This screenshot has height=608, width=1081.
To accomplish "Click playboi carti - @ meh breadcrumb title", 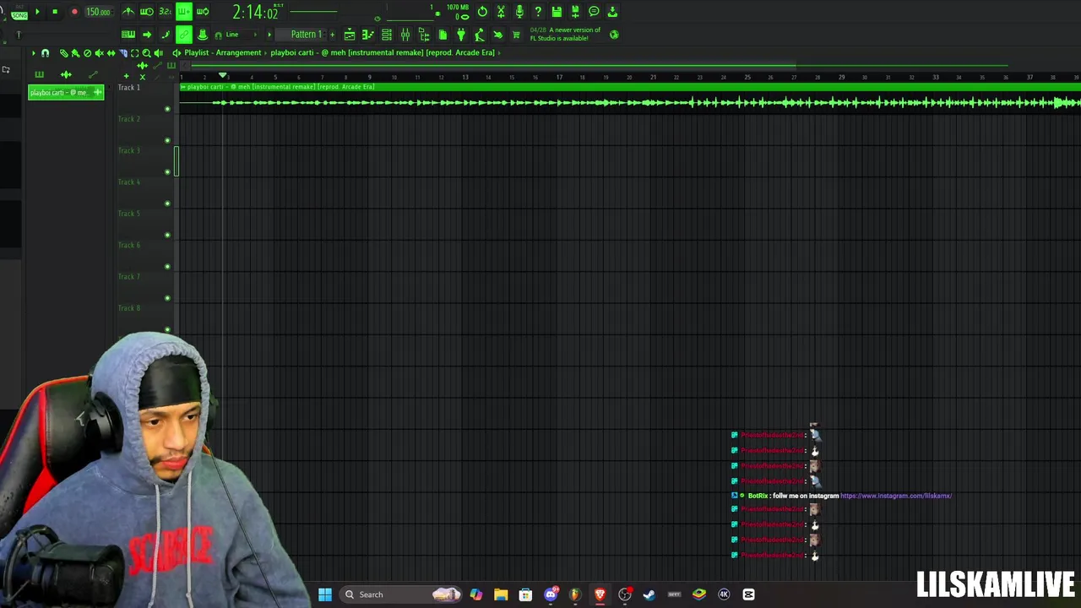I will tap(383, 52).
